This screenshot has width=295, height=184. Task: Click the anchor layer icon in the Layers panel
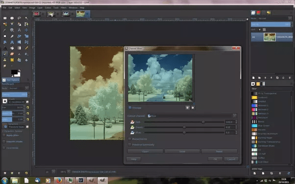click(283, 78)
